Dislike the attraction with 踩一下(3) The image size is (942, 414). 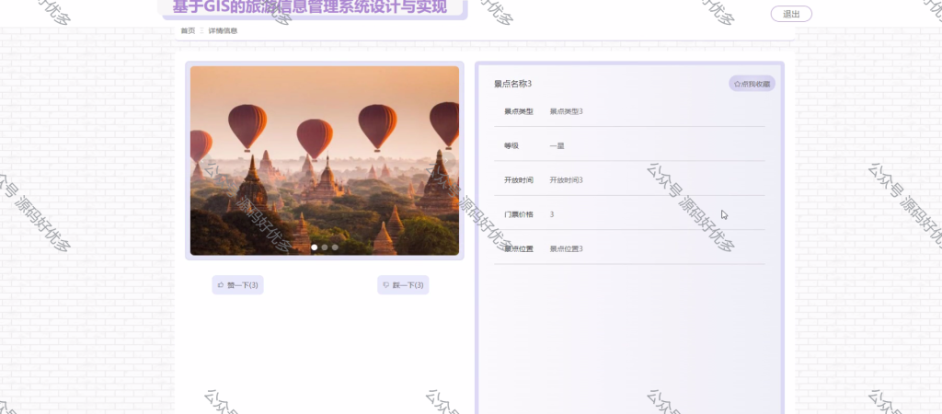click(x=403, y=285)
